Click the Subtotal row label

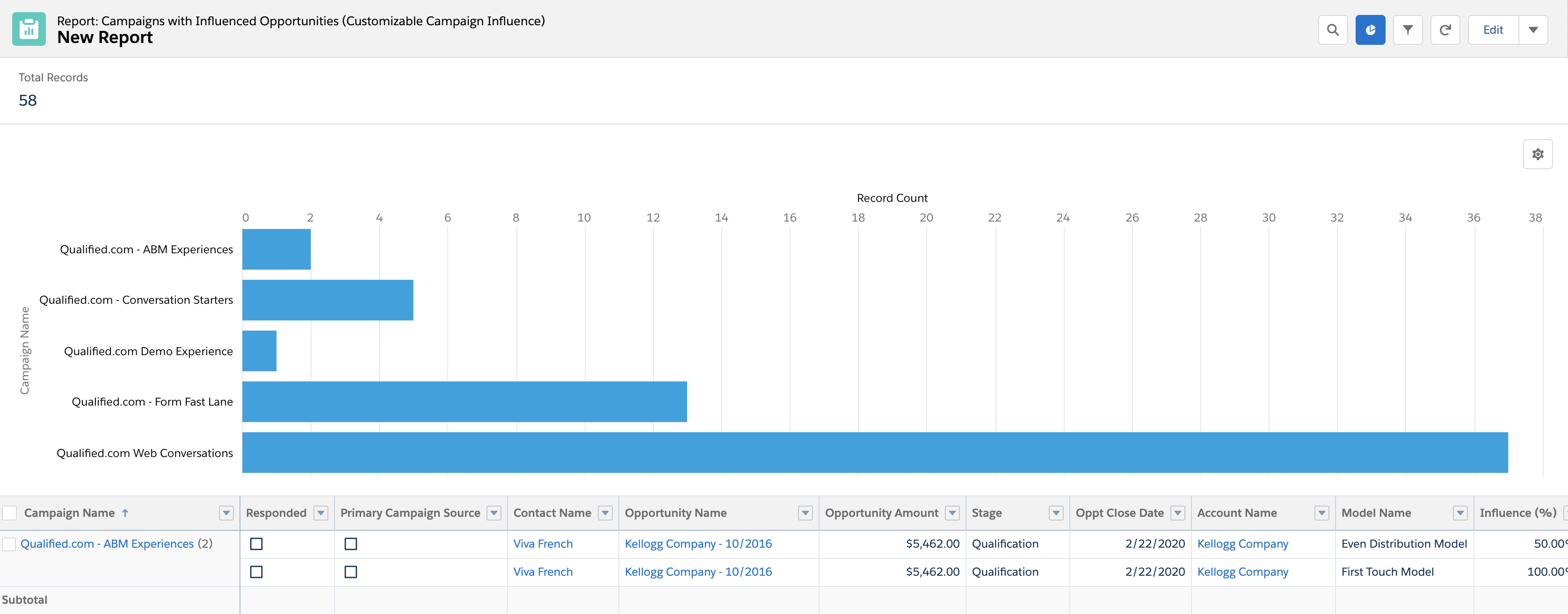pyautogui.click(x=24, y=600)
